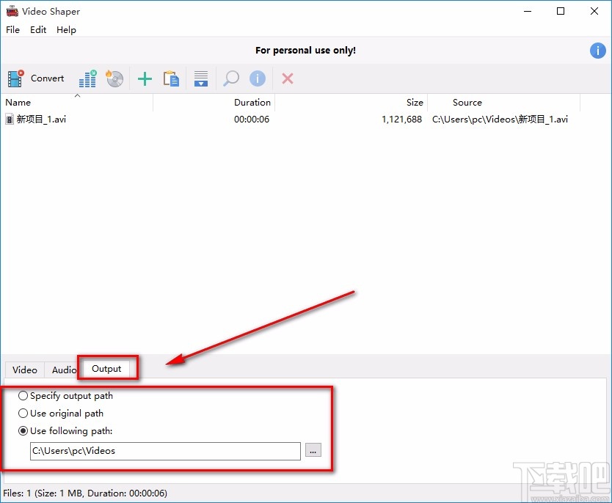The image size is (612, 503).
Task: Select the Specify output path option
Action: (65, 396)
